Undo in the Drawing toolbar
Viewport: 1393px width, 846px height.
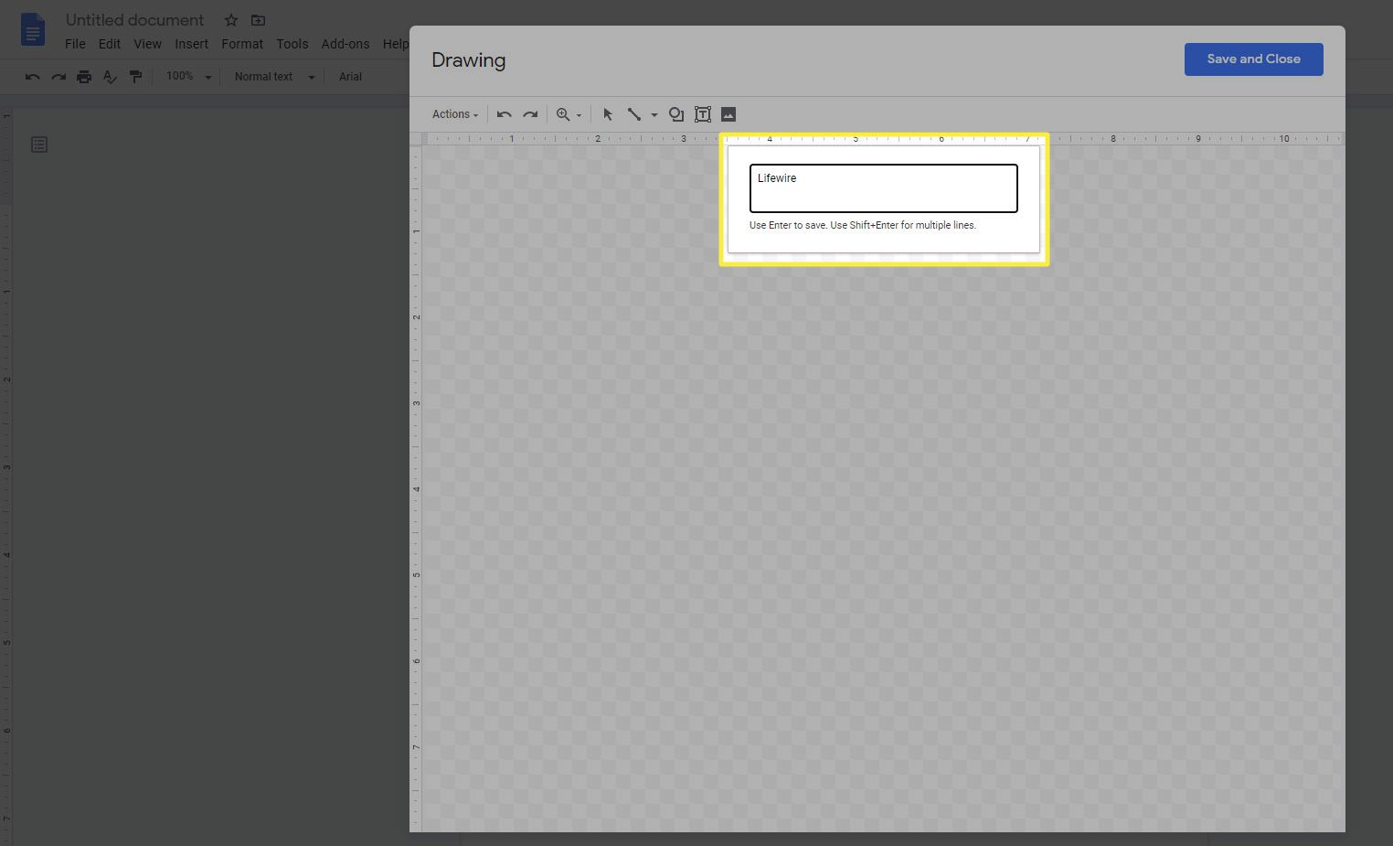504,114
